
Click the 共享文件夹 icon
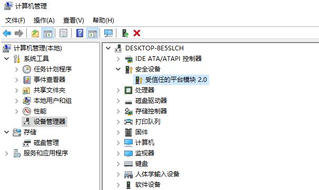26,90
